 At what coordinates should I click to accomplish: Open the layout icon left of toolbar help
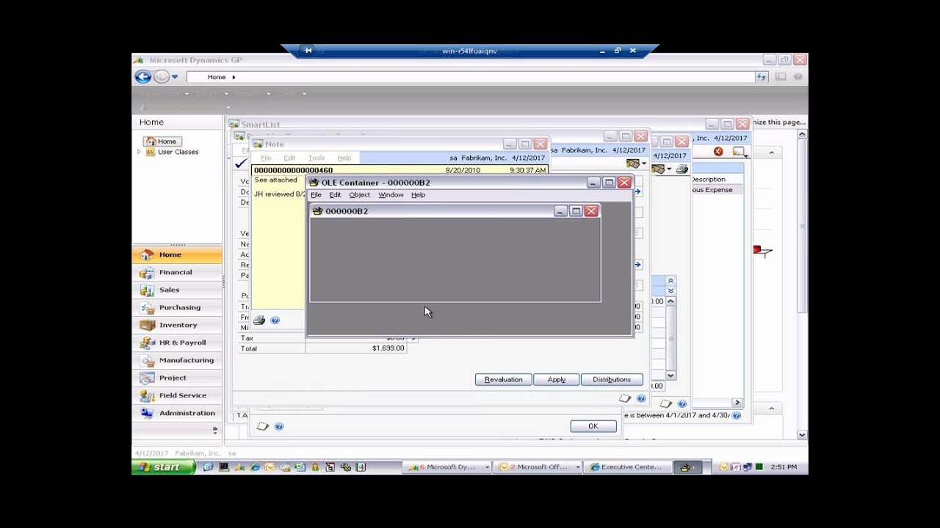(781, 77)
